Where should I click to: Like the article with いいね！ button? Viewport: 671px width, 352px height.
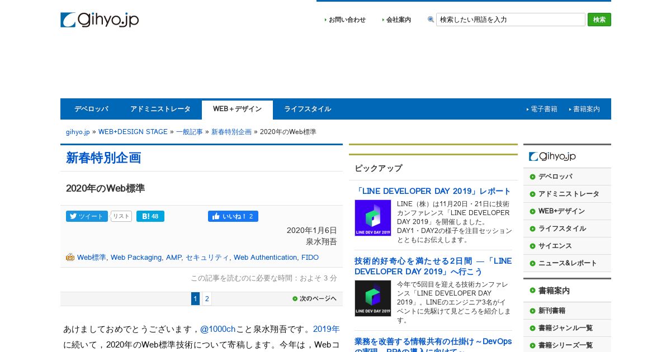tap(233, 216)
